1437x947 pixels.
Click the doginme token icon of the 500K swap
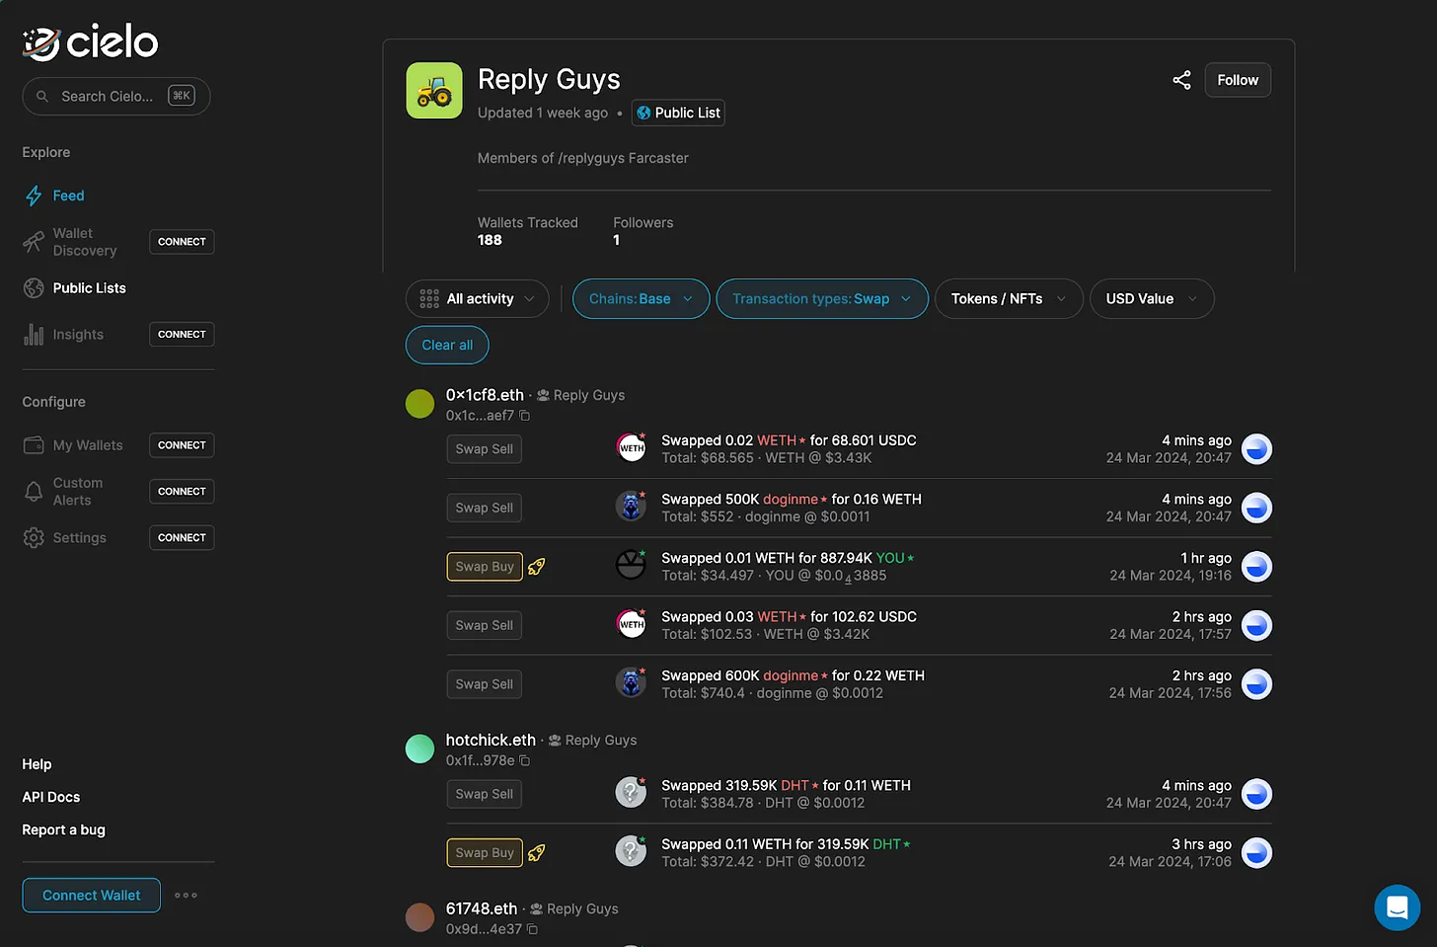[x=631, y=508]
